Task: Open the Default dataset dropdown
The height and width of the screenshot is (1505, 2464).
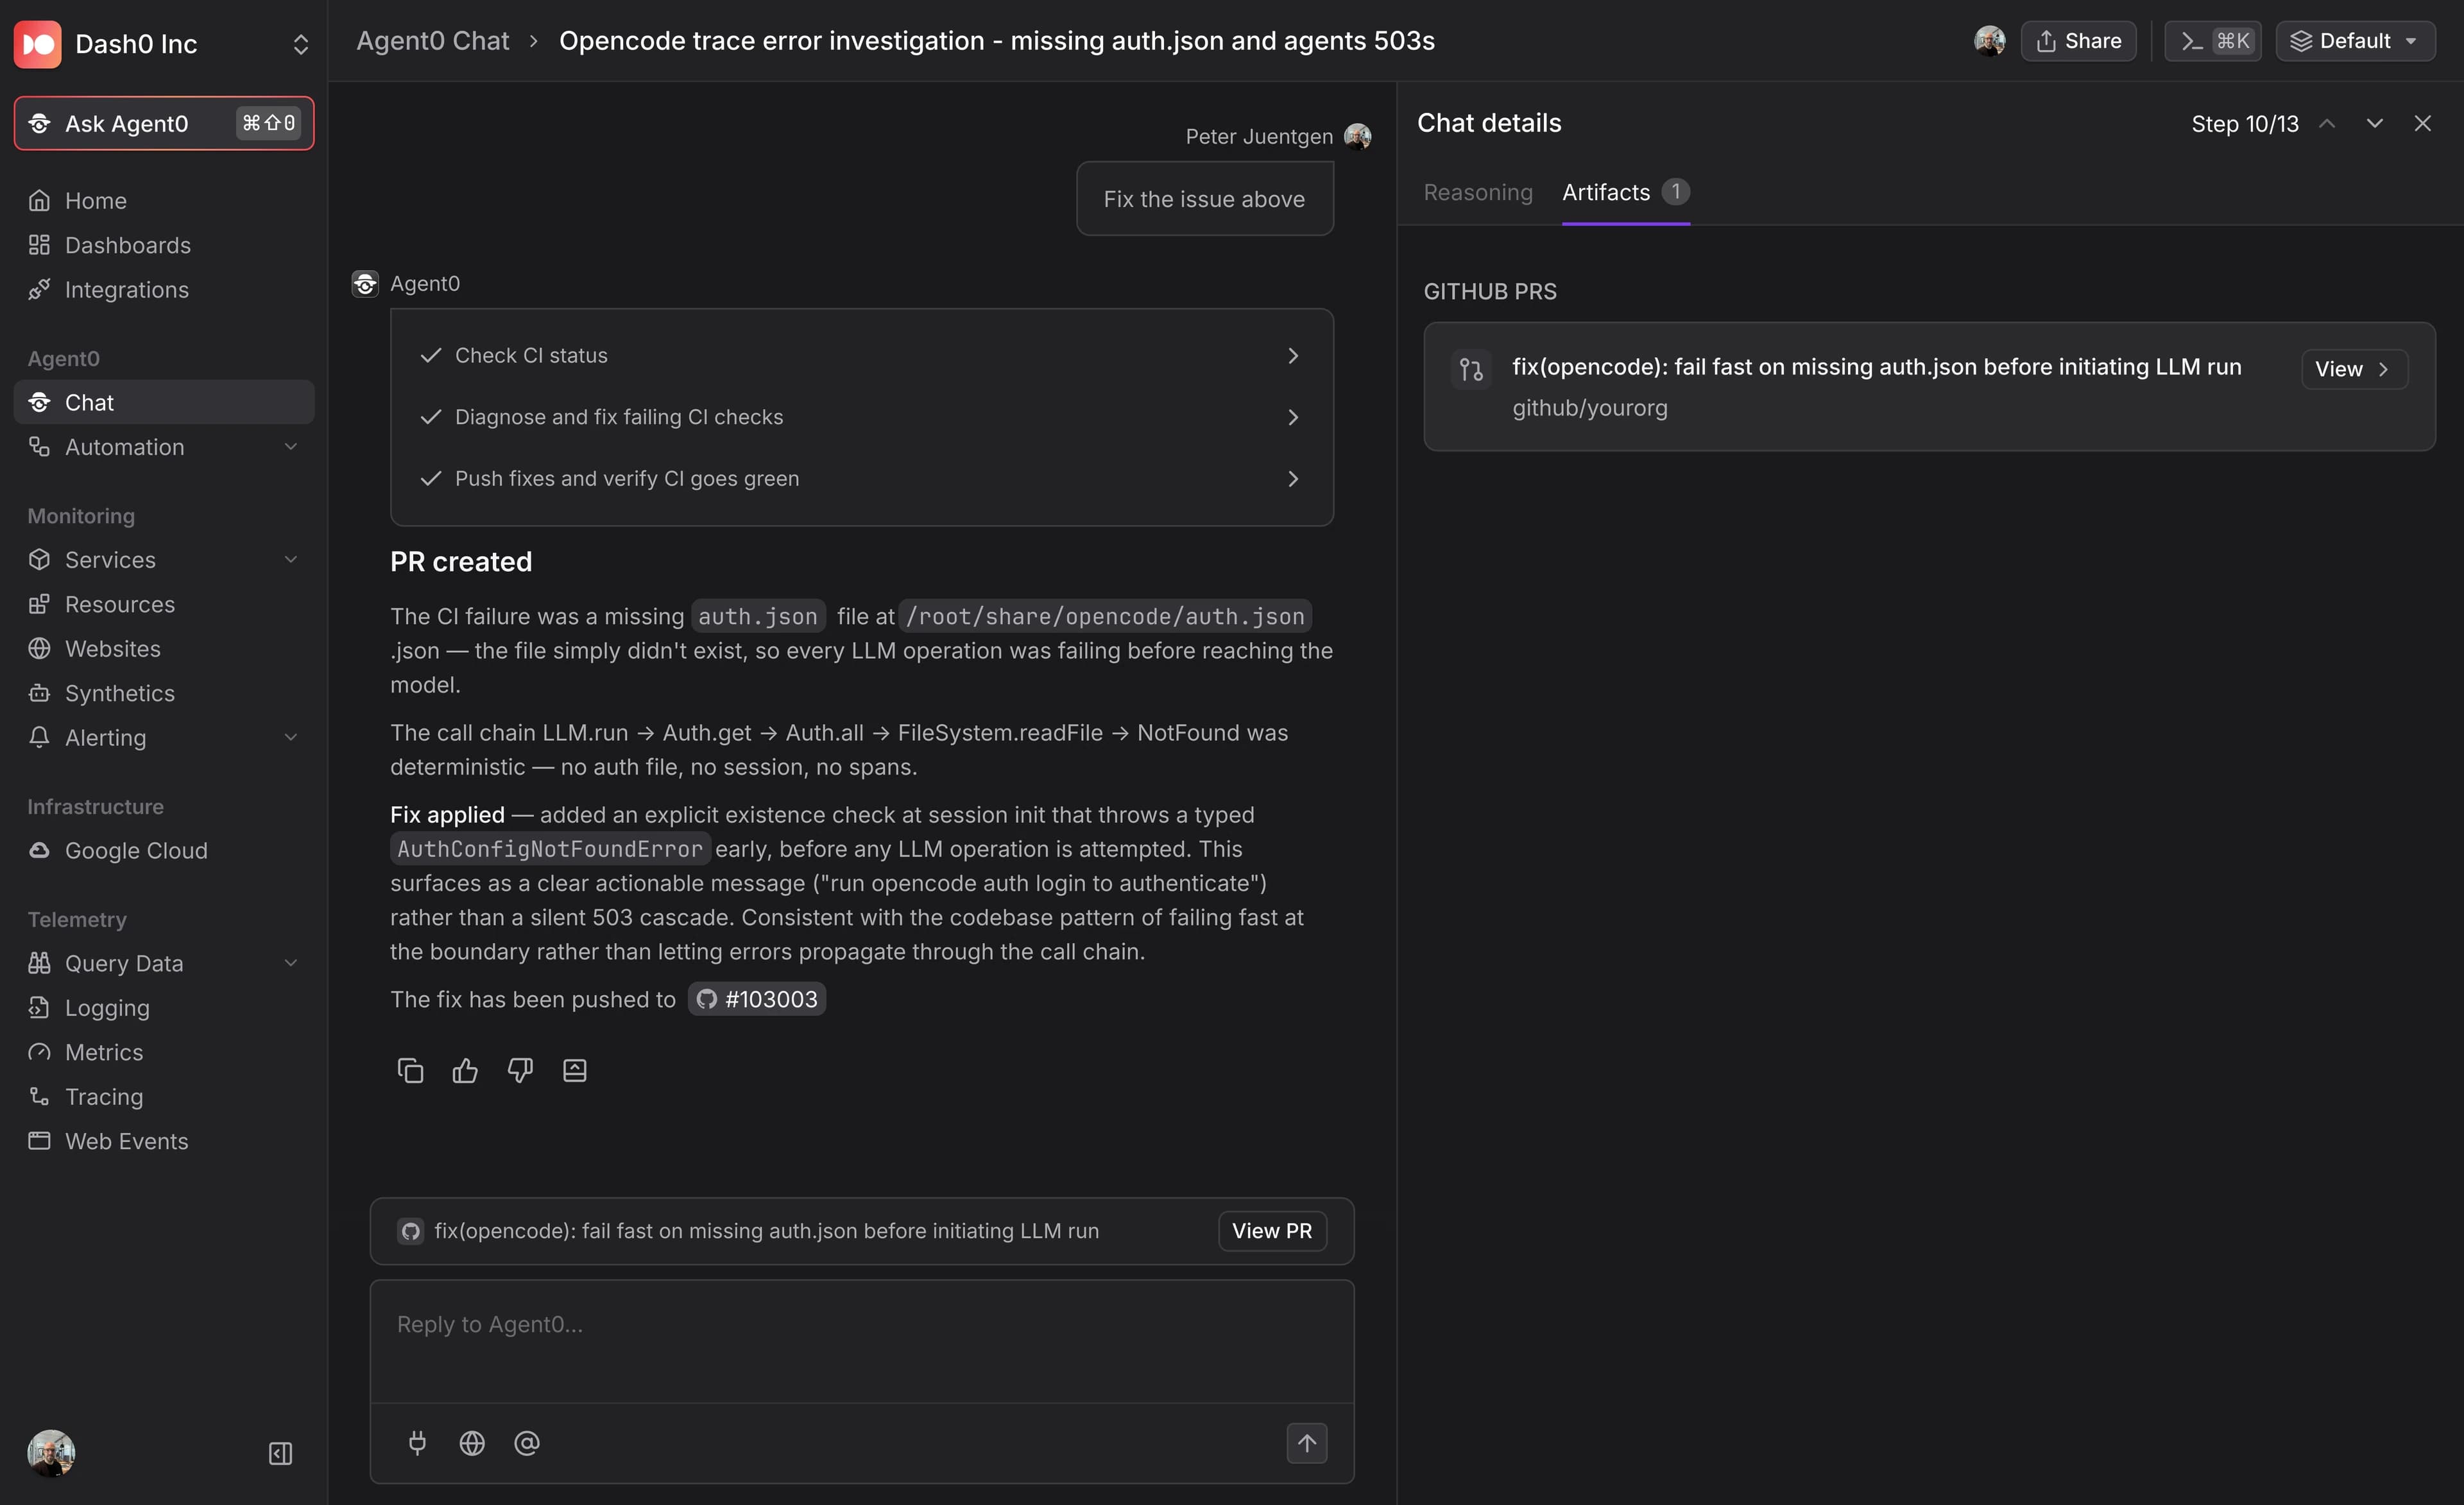Action: (x=2355, y=41)
